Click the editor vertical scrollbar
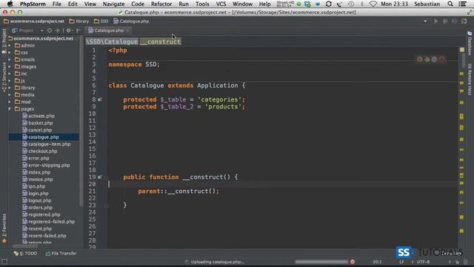This screenshot has height=267, width=474. coord(464,61)
